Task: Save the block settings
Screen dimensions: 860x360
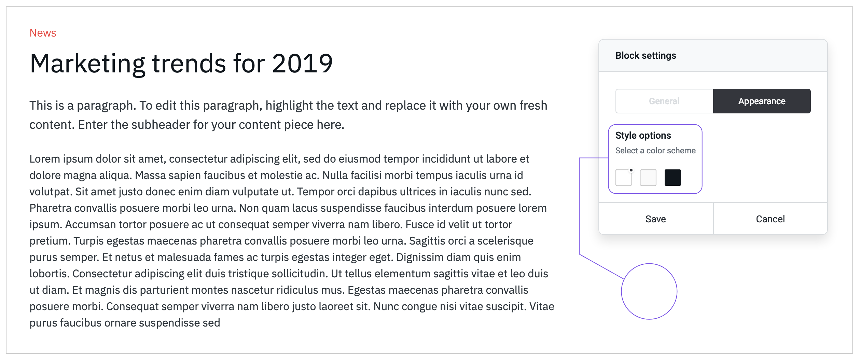Action: [x=656, y=219]
